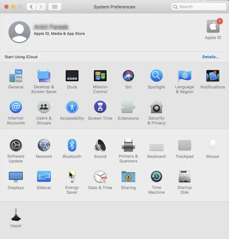Go forward with the right arrow button

pos(41,7)
